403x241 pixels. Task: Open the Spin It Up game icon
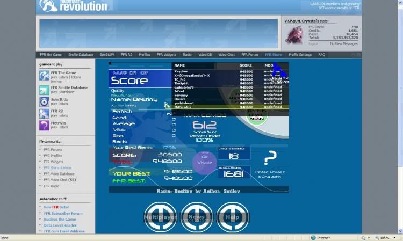[44, 101]
